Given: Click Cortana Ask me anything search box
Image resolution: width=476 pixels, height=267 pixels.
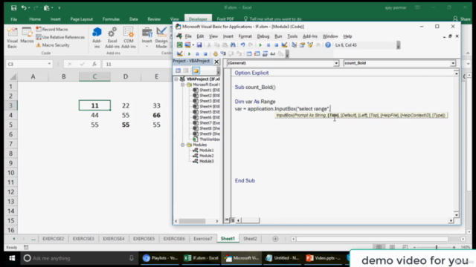Looking at the screenshot, I should (x=79, y=258).
